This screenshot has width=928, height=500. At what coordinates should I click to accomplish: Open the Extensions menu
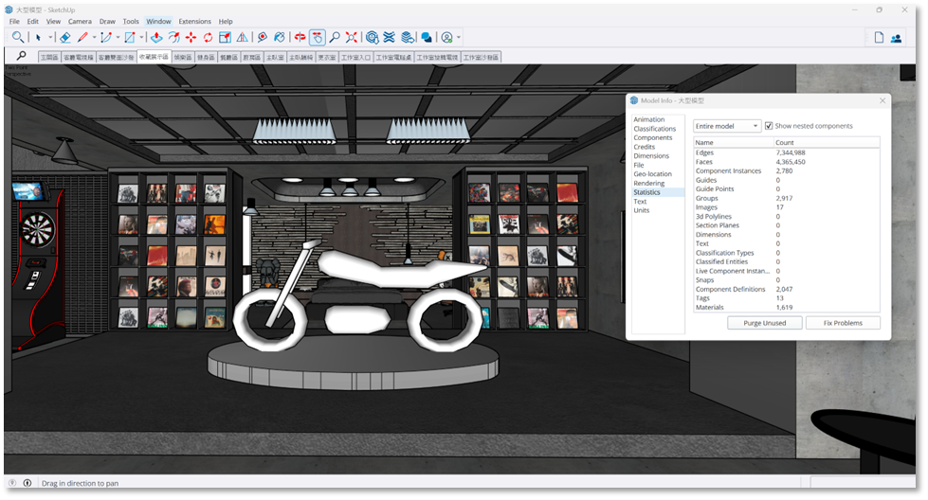194,21
